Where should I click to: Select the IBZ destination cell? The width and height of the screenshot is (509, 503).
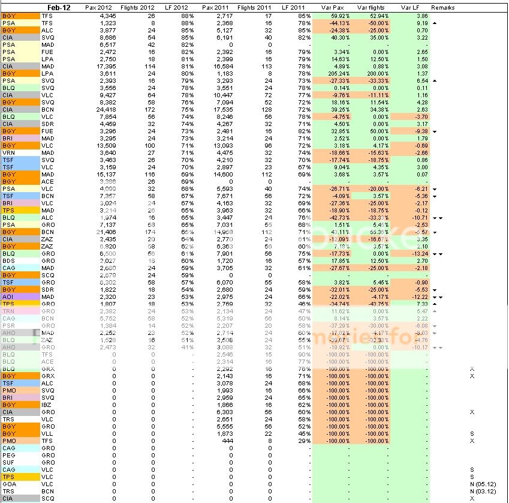pyautogui.click(x=49, y=405)
